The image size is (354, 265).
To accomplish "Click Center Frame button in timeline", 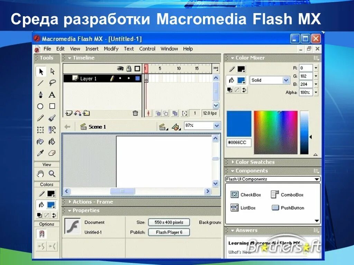I will click(x=149, y=113).
